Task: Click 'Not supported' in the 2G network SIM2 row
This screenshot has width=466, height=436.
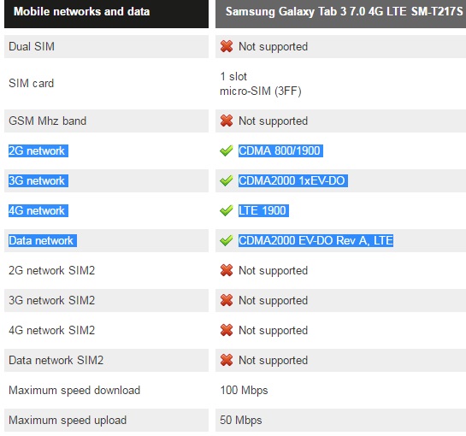Action: [273, 271]
